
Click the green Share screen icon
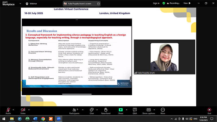[x=121, y=110]
